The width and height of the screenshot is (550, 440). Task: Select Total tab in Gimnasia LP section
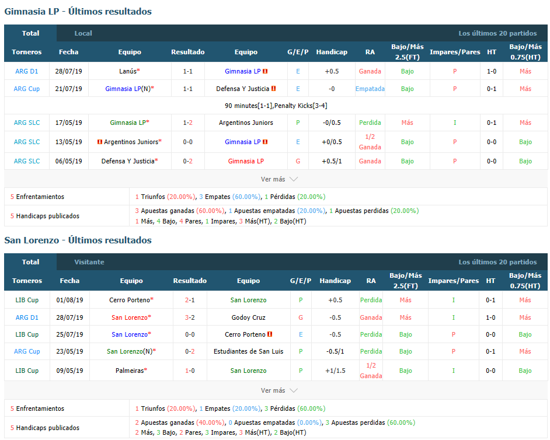click(30, 33)
